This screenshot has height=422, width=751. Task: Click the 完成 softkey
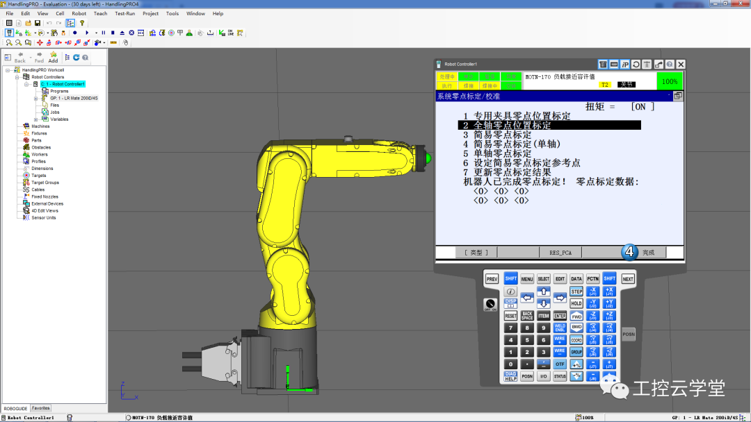648,253
